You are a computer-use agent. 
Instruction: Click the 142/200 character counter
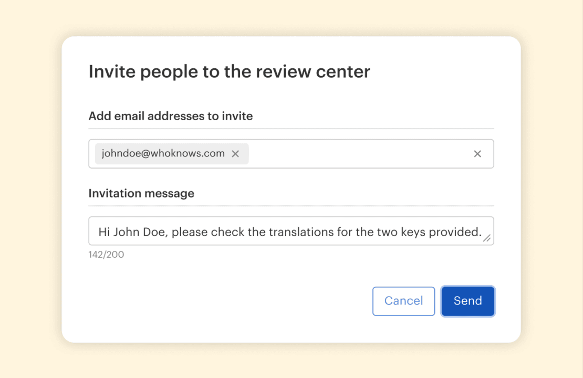coord(106,255)
